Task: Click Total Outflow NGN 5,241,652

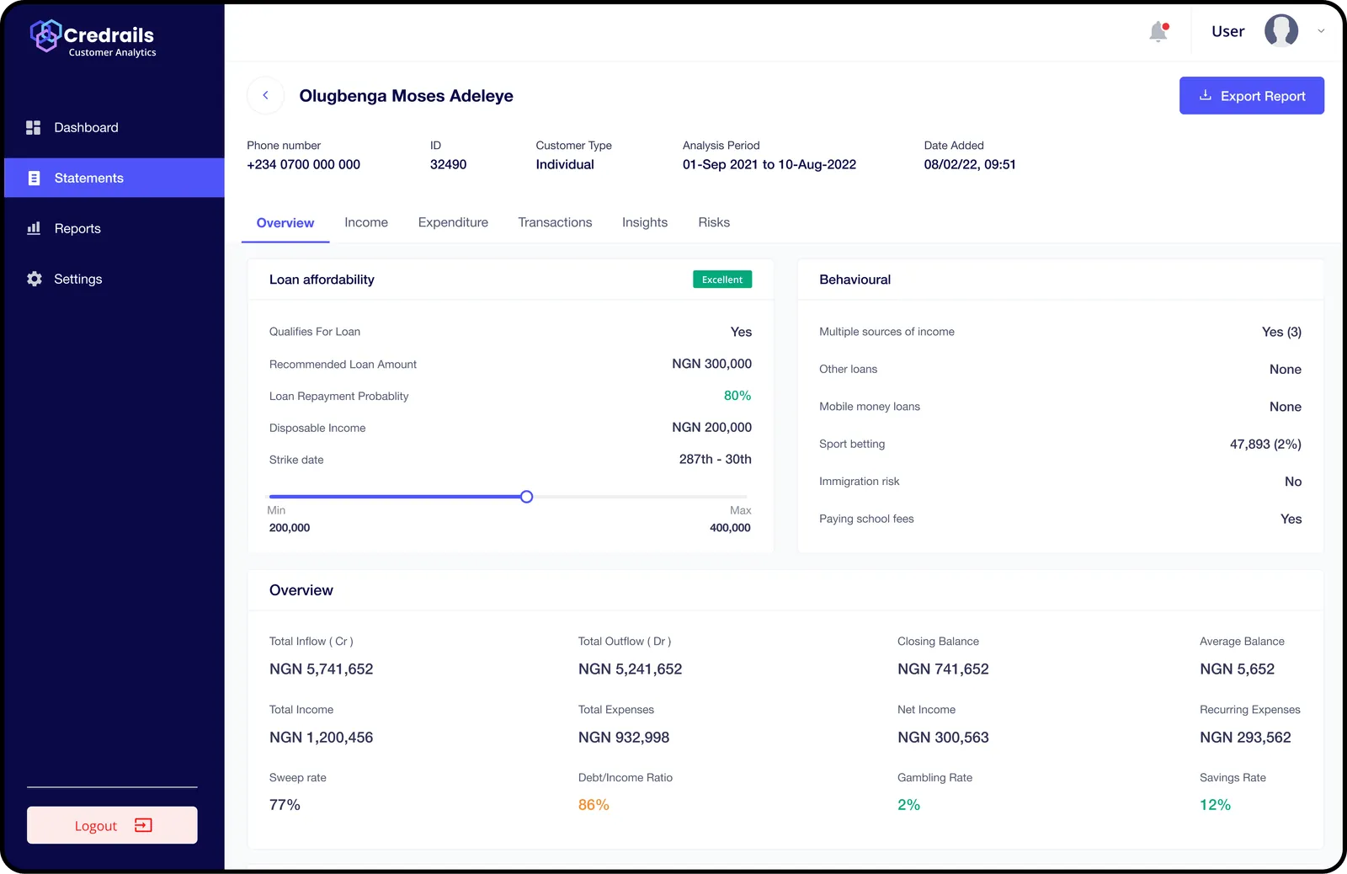Action: [x=630, y=669]
